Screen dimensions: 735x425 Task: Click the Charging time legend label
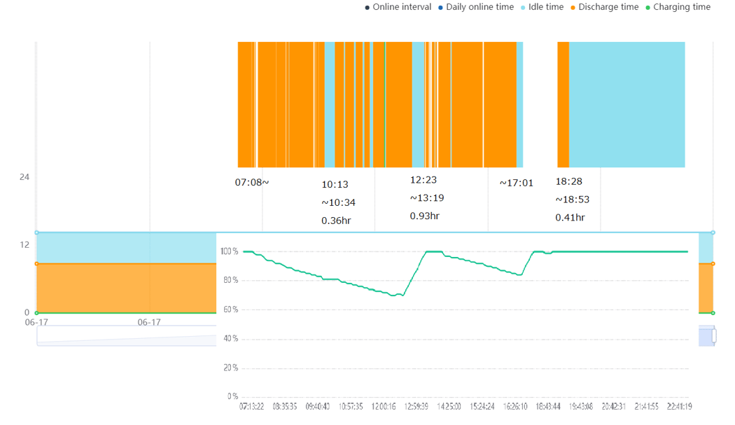[x=681, y=7]
